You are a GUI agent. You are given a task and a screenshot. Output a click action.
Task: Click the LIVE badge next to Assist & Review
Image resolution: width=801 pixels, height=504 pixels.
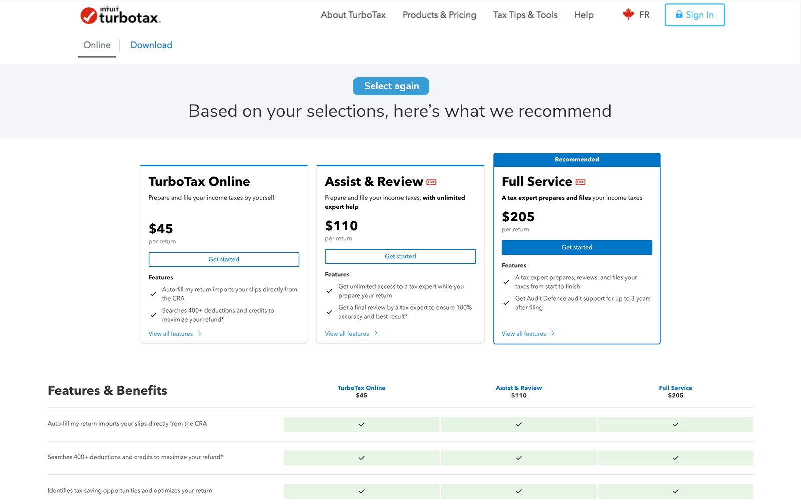tap(431, 182)
